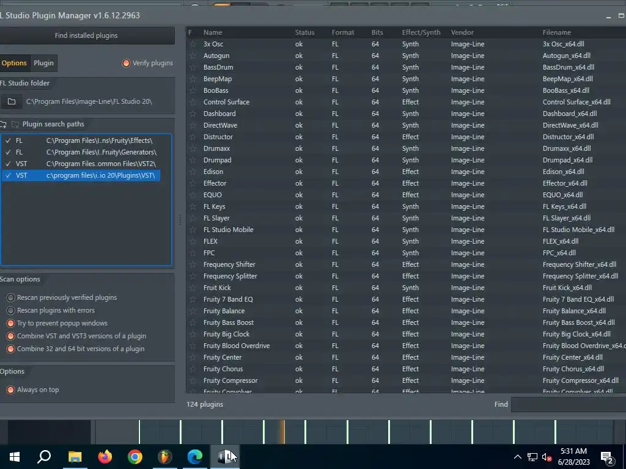Click the remove plugin search path icon
The width and height of the screenshot is (626, 469).
pos(15,125)
